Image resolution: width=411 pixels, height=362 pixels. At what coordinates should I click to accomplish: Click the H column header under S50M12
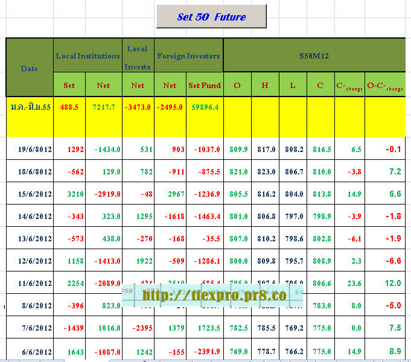coord(265,85)
